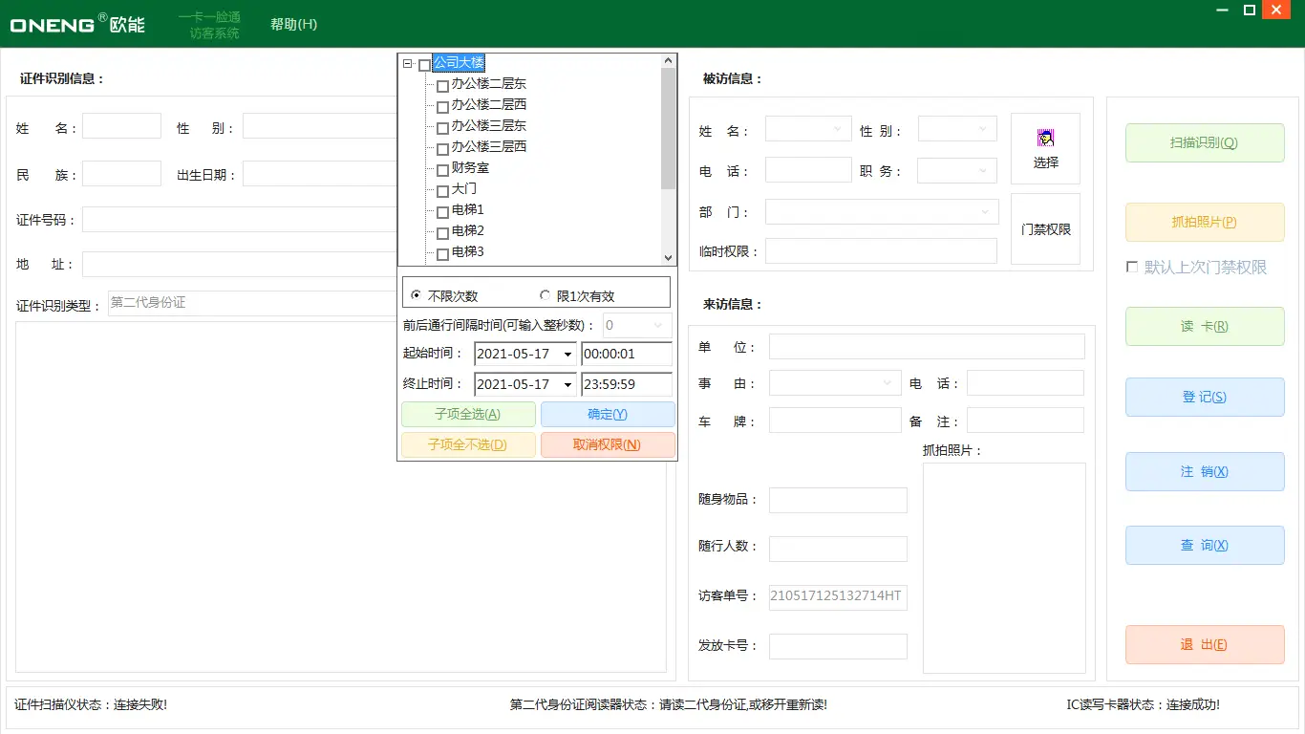Click the 子项全不选(D) deselect button
Screen dimensions: 1305x734
tap(468, 444)
